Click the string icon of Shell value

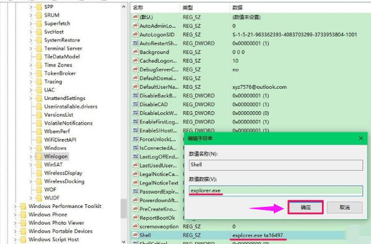[136, 235]
